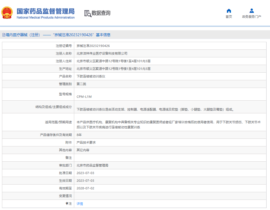The width and height of the screenshot is (270, 210).
Task: Go to 首页 home icon
Action: [x=229, y=11]
